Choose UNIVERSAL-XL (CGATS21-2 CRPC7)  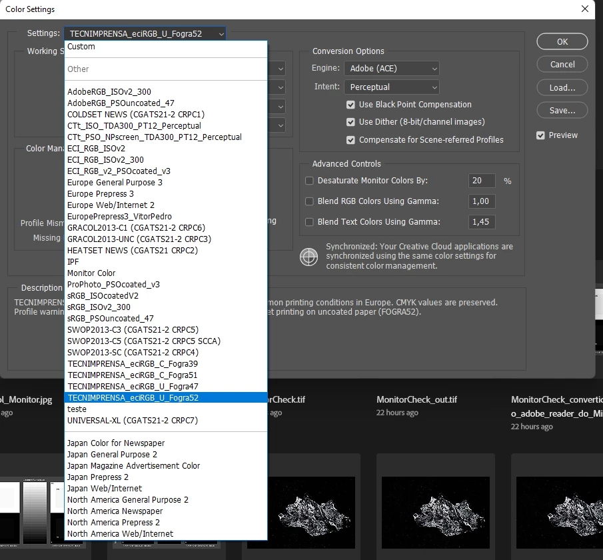pos(166,421)
